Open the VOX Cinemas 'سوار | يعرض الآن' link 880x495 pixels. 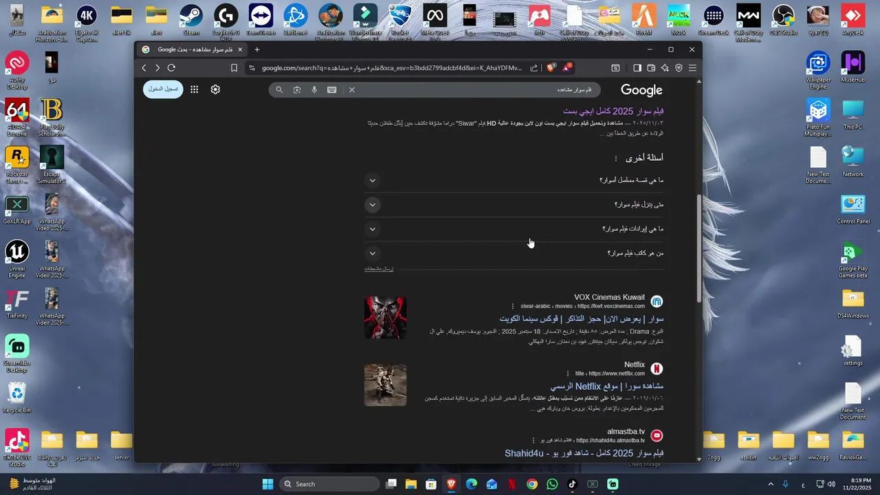582,319
